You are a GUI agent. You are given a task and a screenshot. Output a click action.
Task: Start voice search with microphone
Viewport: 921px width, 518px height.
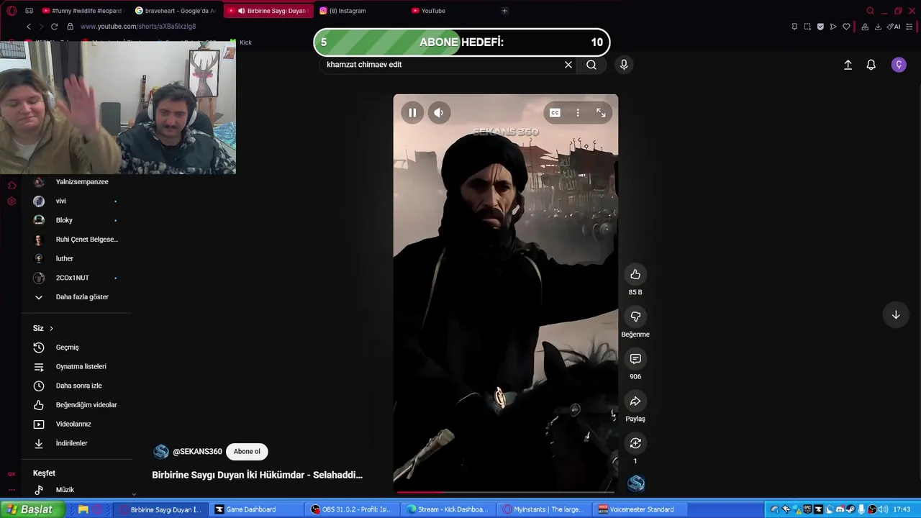tap(624, 65)
